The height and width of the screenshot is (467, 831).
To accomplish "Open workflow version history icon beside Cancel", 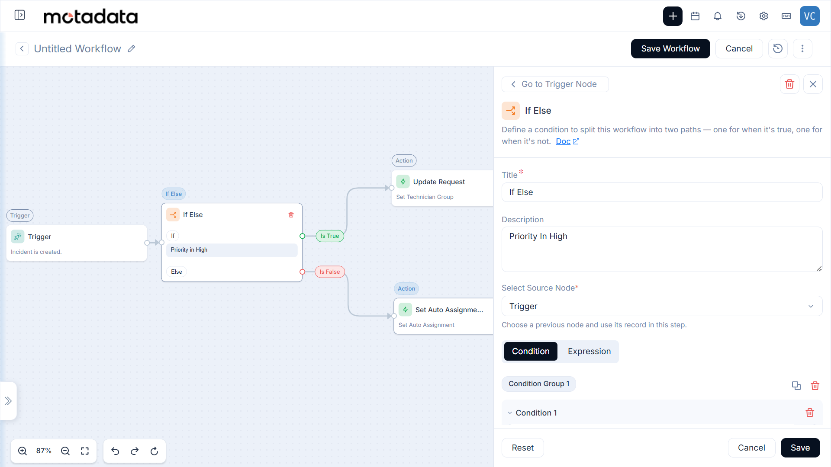I will [x=778, y=48].
